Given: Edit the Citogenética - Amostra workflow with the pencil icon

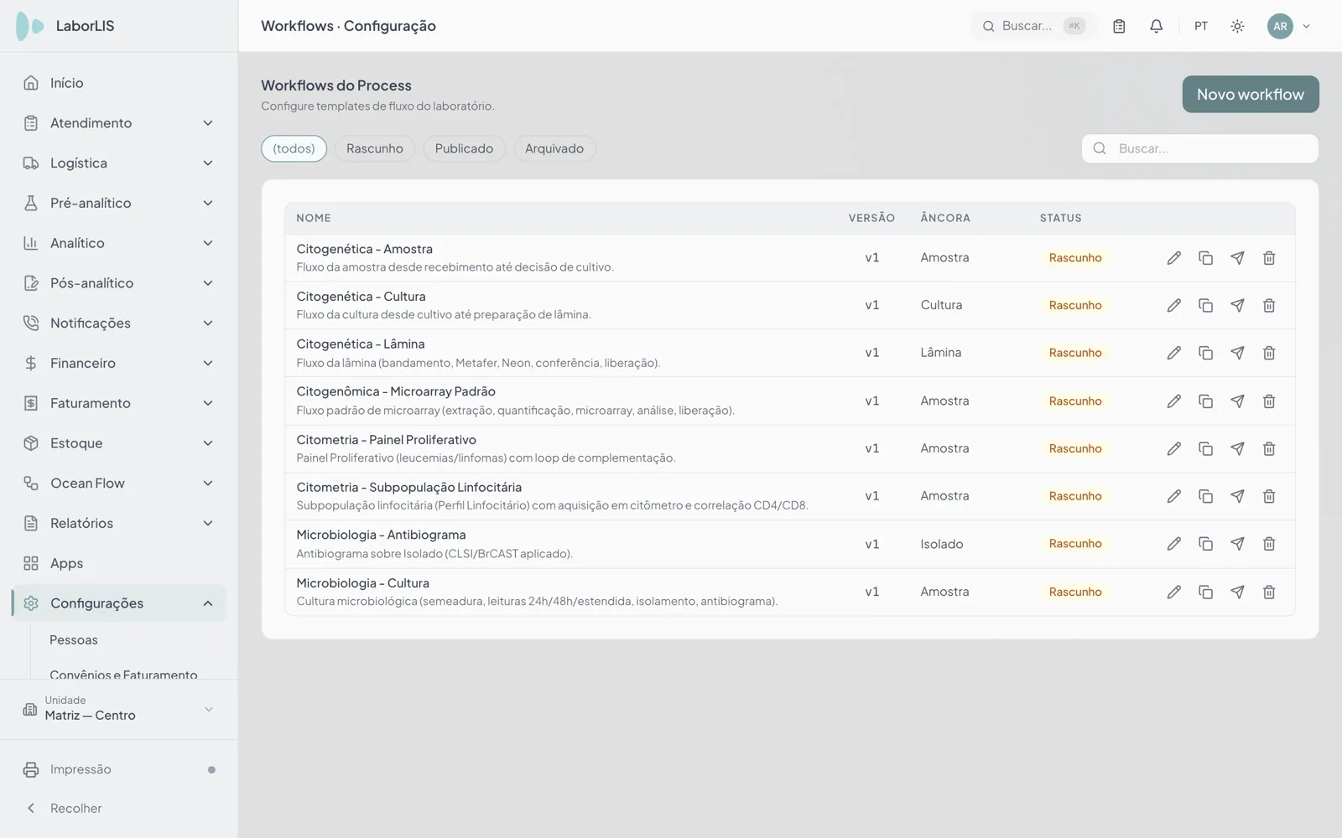Looking at the screenshot, I should (x=1173, y=258).
